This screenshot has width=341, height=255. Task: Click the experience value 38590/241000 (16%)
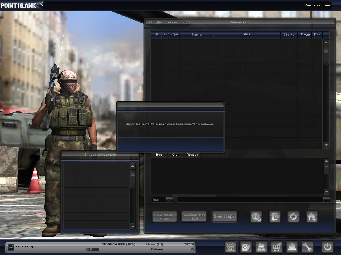tap(119, 244)
